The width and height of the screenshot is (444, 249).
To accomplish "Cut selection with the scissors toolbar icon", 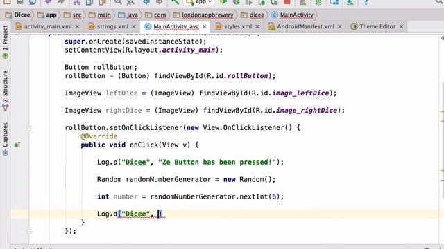I will [x=77, y=2].
